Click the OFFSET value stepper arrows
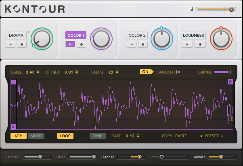Viewport: 243px width, 166px height. click(x=77, y=72)
